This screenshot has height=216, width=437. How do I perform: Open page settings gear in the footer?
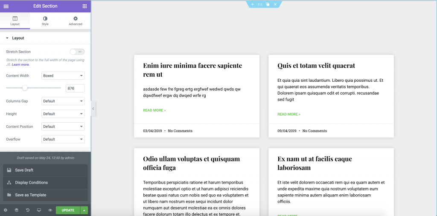(5, 210)
